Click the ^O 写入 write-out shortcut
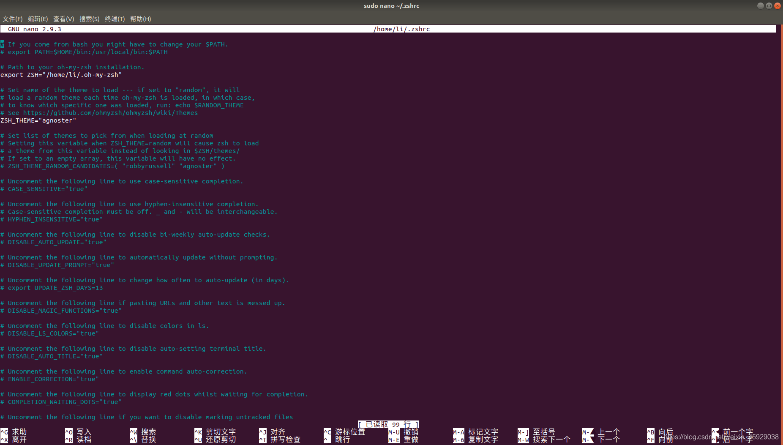The width and height of the screenshot is (783, 445). 78,432
